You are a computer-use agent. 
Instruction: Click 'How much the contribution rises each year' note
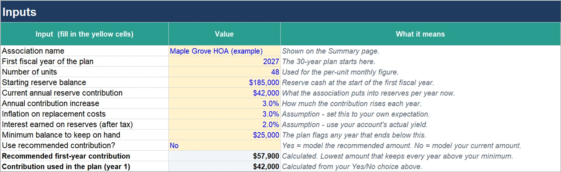[352, 103]
